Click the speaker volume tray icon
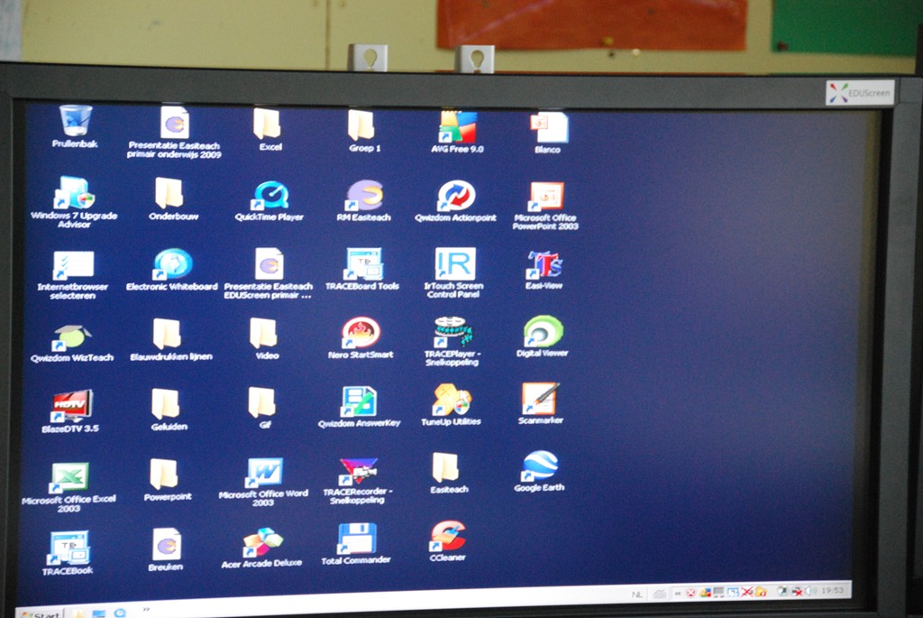The width and height of the screenshot is (923, 618). [x=811, y=590]
